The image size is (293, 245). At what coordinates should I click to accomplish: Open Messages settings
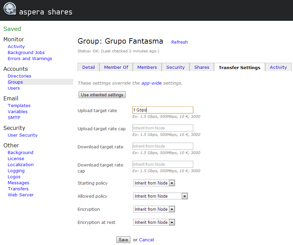(x=18, y=183)
